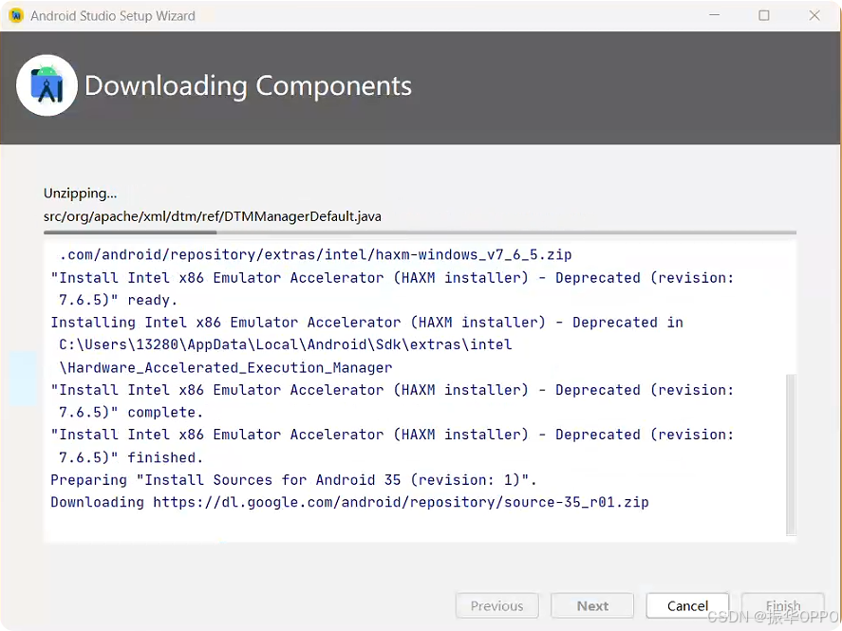Click the Android Studio logo in header

[x=47, y=85]
